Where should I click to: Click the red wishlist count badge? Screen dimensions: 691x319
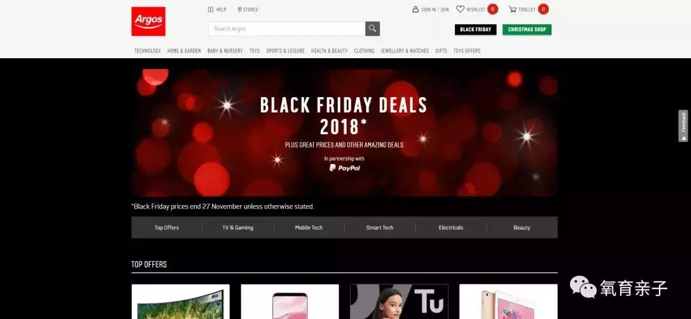[493, 9]
